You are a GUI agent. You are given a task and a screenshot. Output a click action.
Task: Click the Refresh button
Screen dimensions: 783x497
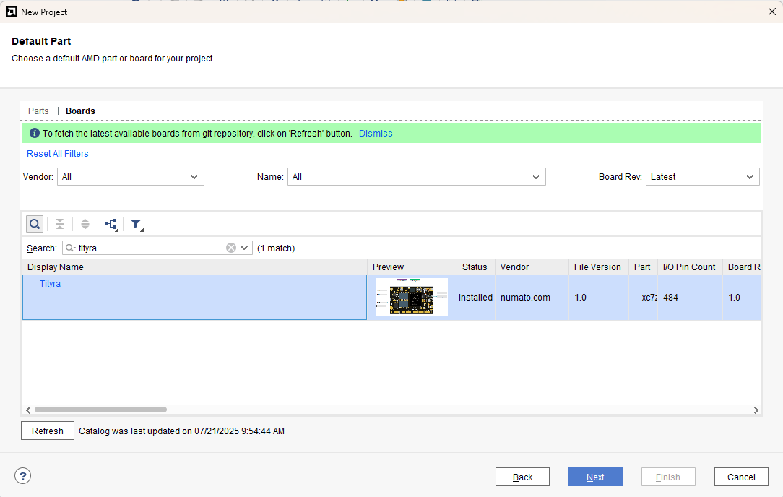tap(48, 431)
